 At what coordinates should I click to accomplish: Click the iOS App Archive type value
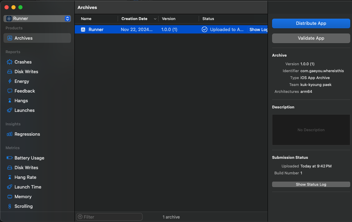(315, 78)
